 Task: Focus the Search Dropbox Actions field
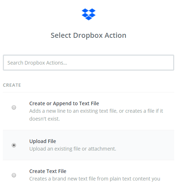point(89,63)
